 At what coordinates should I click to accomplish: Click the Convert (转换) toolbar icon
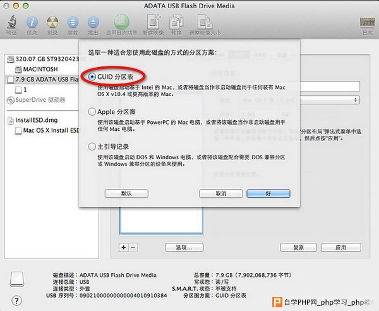point(176,21)
